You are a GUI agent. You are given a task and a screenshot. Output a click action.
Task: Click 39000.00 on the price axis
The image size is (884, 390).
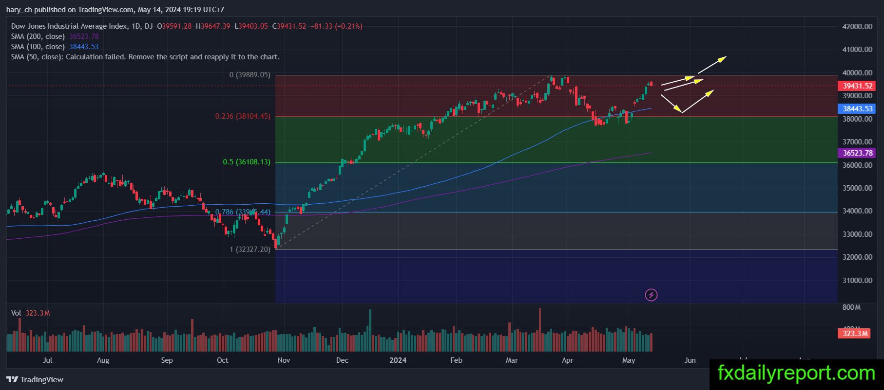point(857,96)
